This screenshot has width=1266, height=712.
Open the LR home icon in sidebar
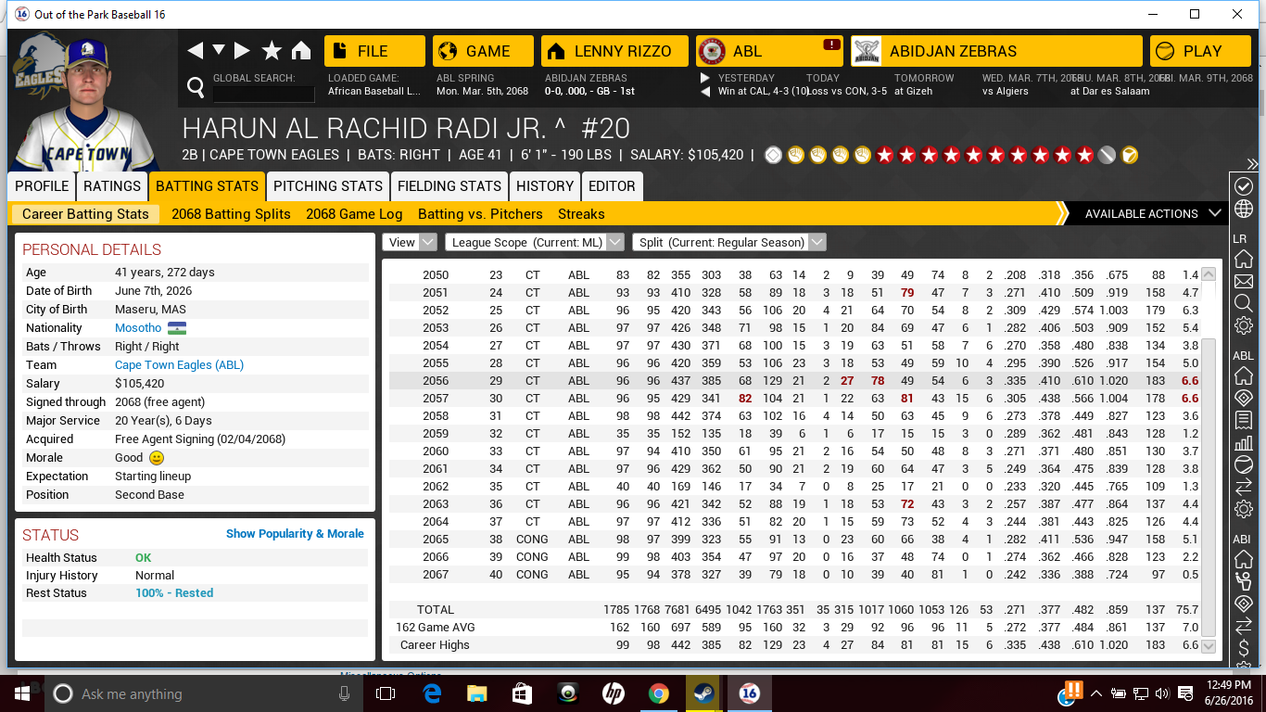pos(1244,259)
